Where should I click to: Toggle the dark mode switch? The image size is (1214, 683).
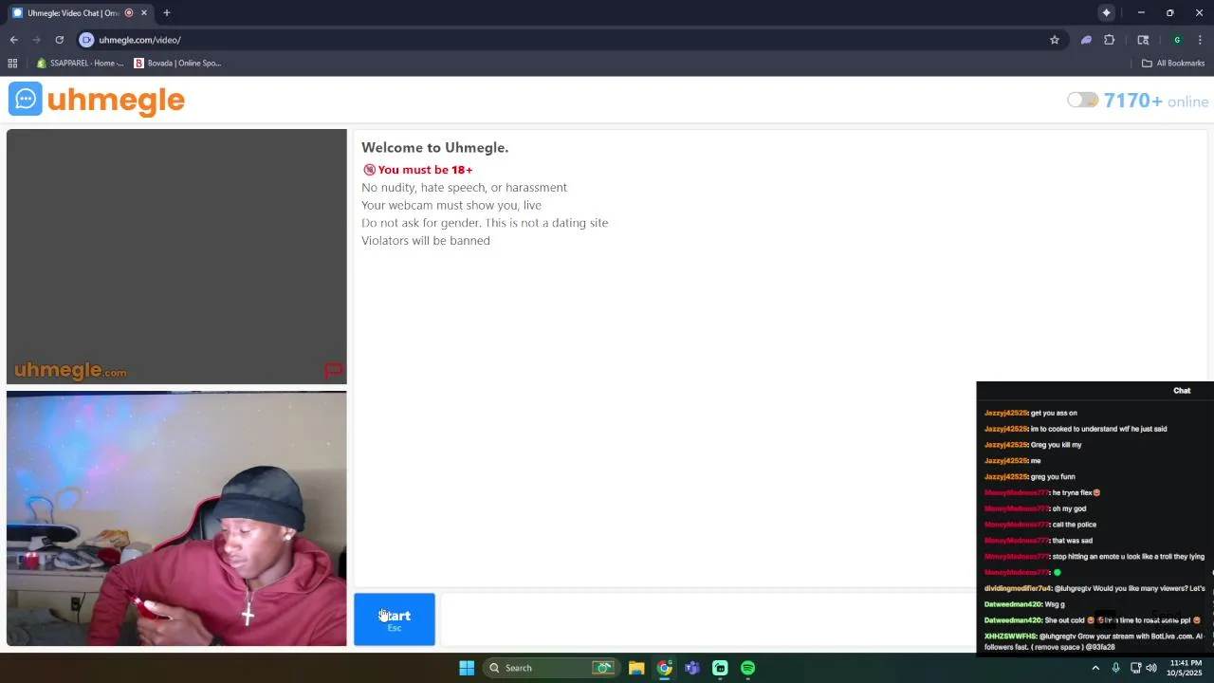coord(1082,100)
